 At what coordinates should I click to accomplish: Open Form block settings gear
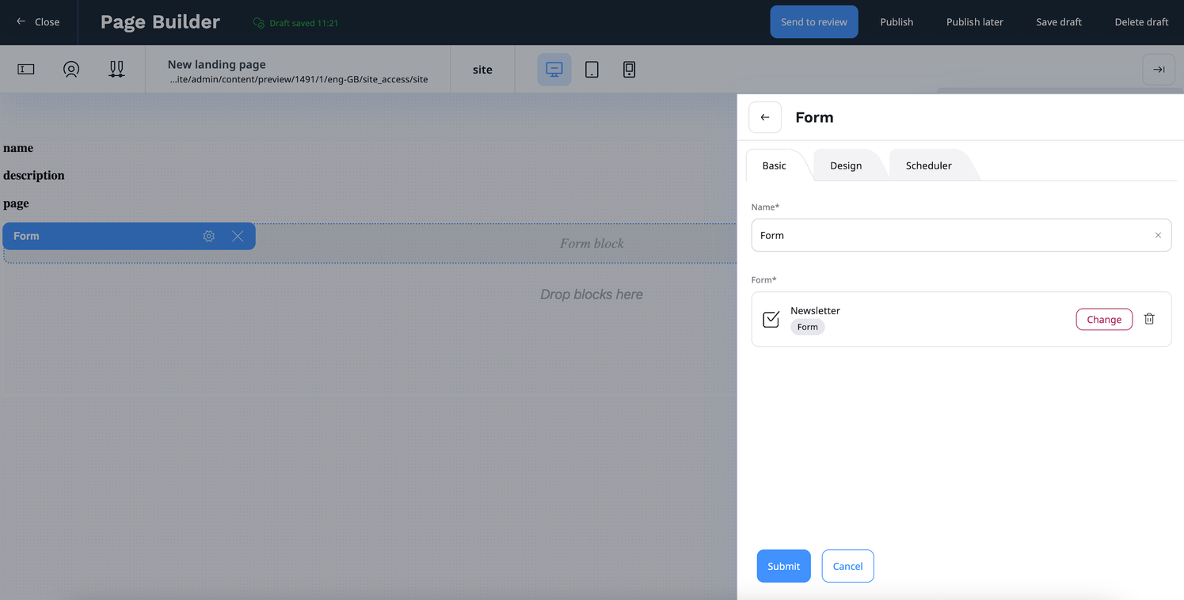coord(209,236)
